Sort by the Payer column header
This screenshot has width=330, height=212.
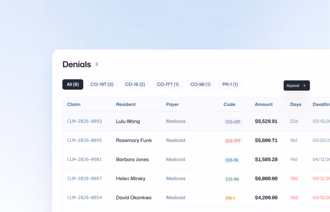point(172,104)
